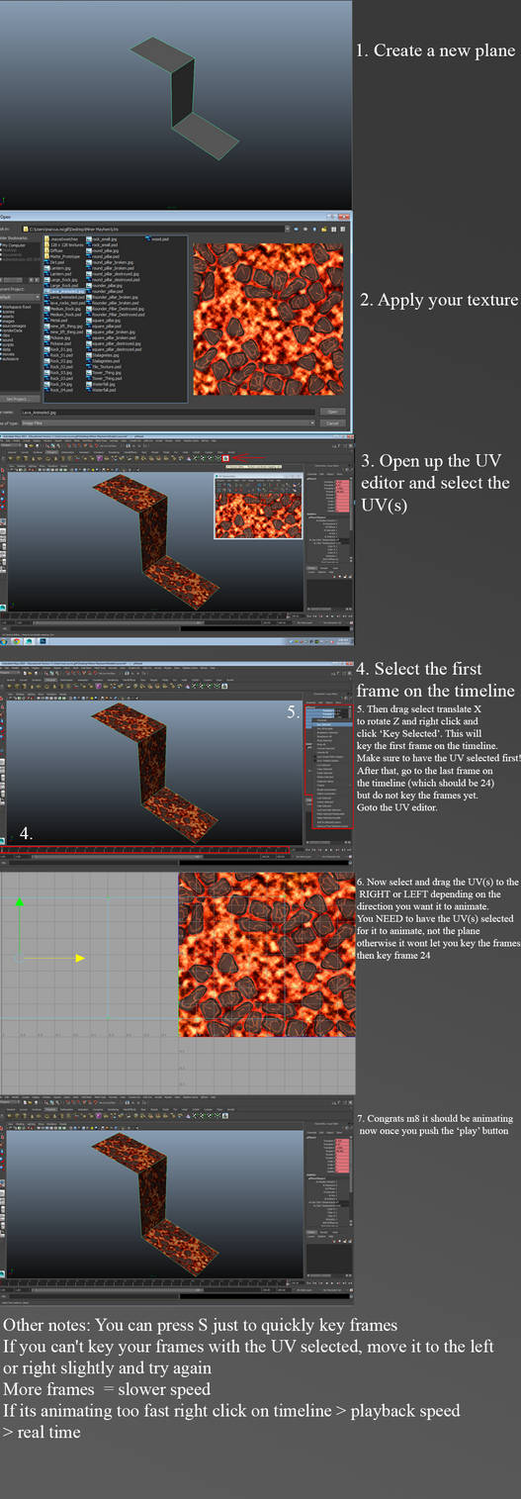Click the green Y-axis move handle in UV editor
This screenshot has height=1499, width=521.
(x=20, y=901)
